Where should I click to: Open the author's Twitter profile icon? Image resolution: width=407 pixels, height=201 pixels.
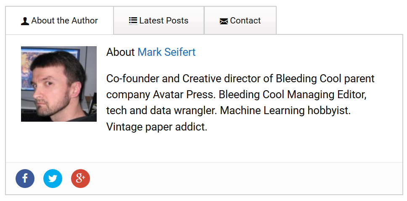[x=53, y=179]
